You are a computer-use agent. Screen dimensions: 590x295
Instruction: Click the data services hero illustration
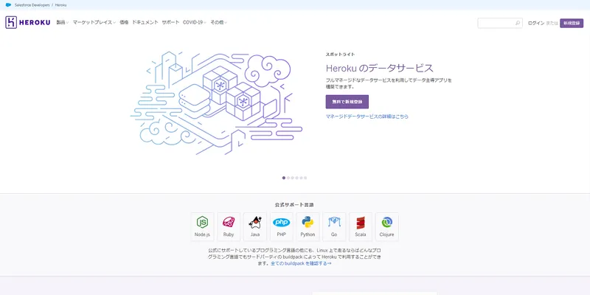click(x=216, y=103)
